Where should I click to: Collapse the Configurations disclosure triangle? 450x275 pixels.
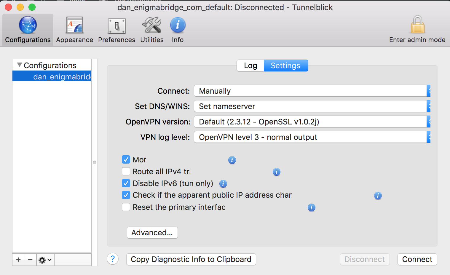pos(20,65)
